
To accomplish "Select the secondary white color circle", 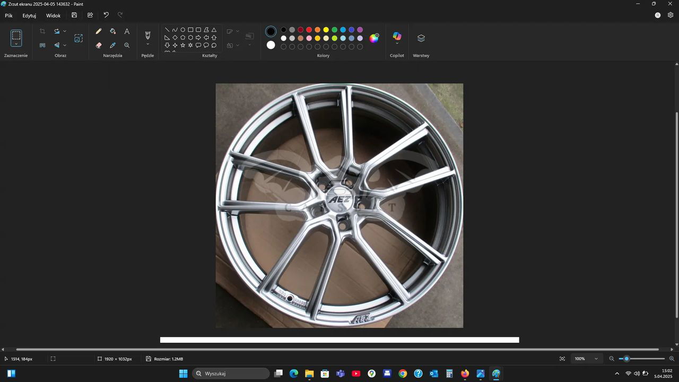I will click(x=271, y=45).
